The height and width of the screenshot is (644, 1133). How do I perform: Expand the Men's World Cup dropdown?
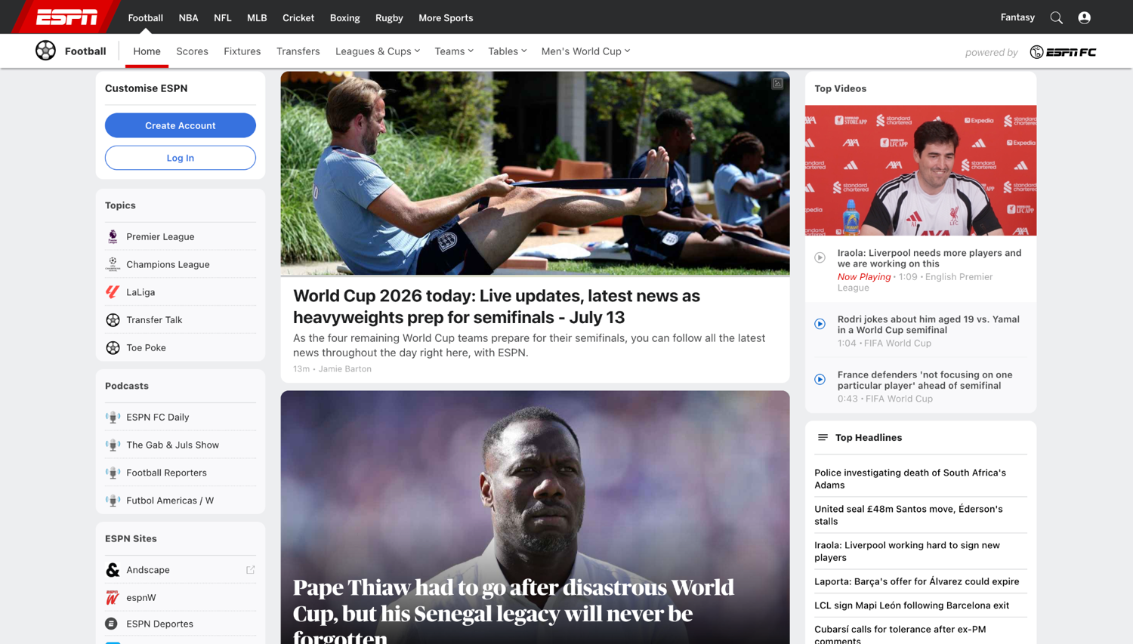point(585,51)
